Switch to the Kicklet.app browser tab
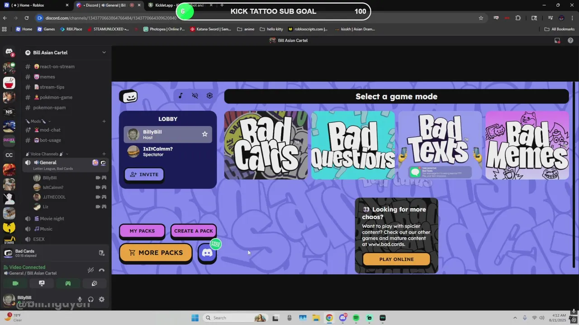This screenshot has width=579, height=325. (180, 5)
